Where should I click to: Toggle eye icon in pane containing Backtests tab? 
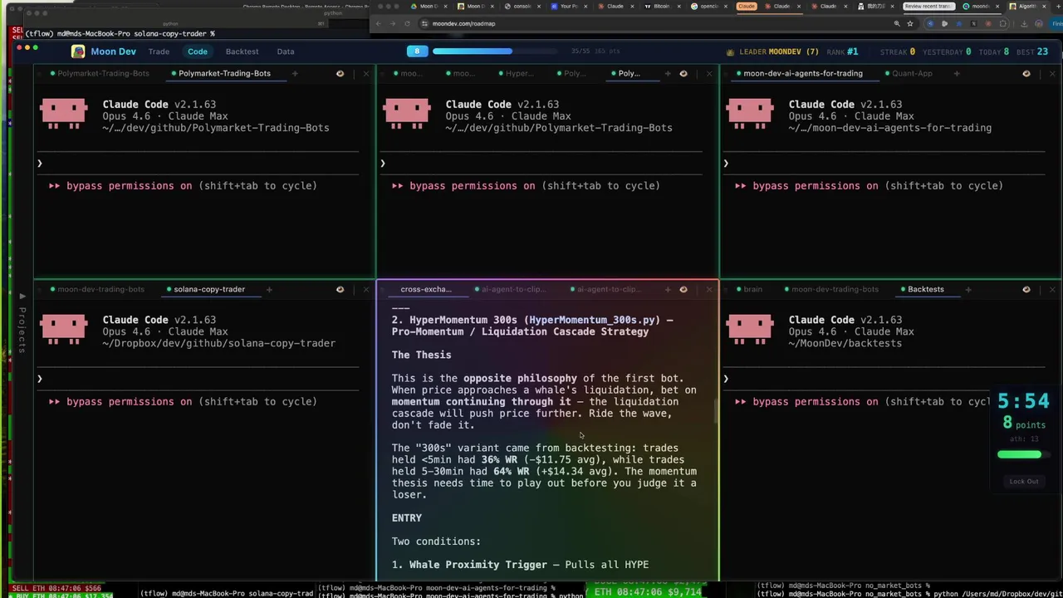1026,289
